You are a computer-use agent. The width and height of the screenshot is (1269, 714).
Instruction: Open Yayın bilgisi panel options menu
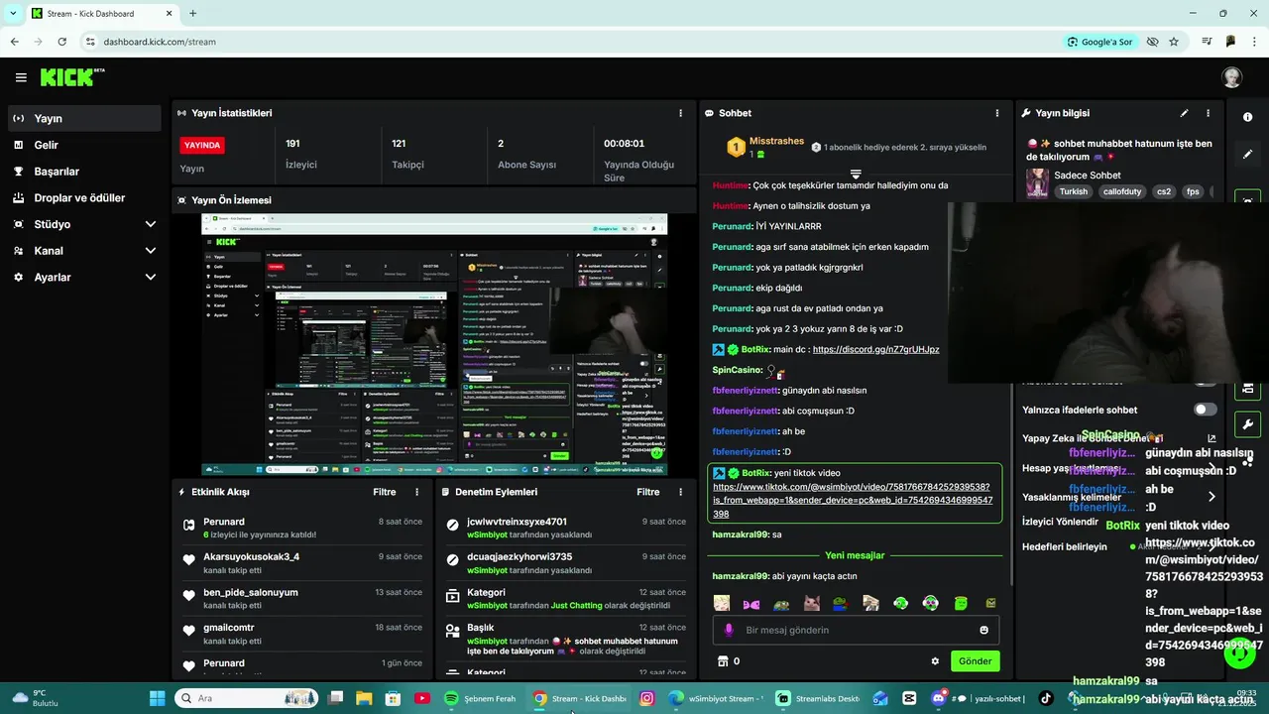coord(1208,113)
